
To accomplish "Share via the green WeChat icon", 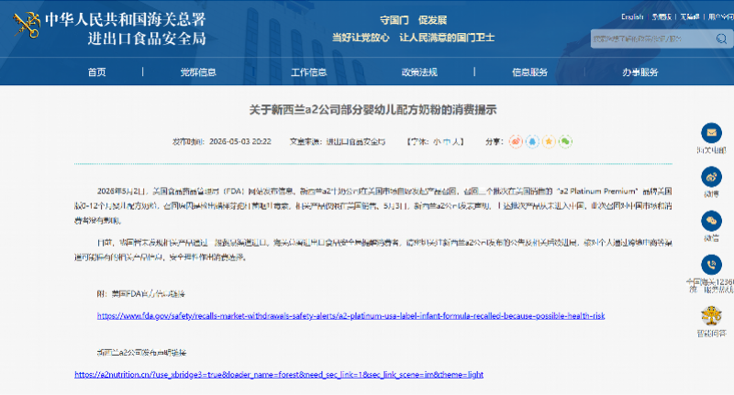I will [x=565, y=141].
